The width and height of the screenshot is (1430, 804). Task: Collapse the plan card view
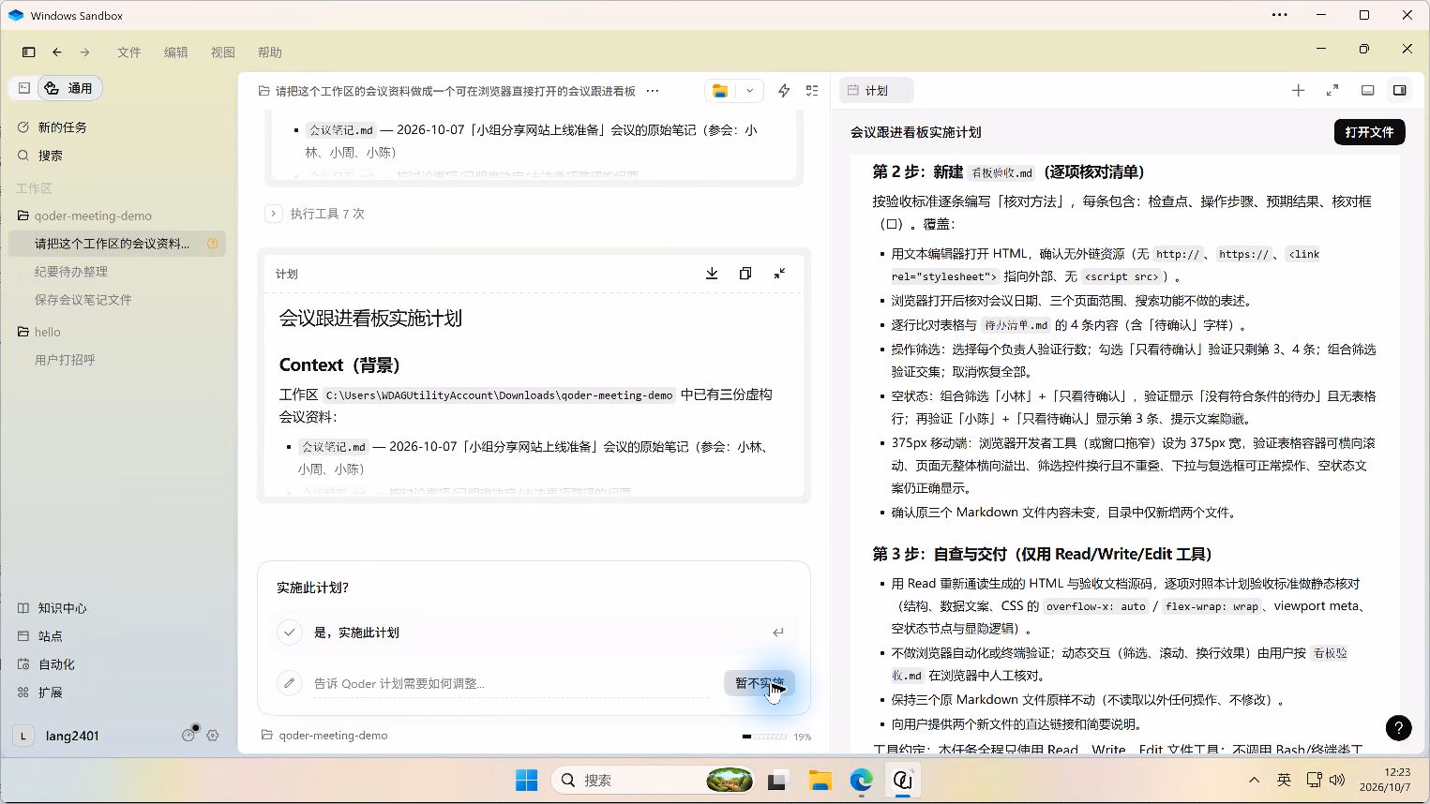[x=779, y=274]
